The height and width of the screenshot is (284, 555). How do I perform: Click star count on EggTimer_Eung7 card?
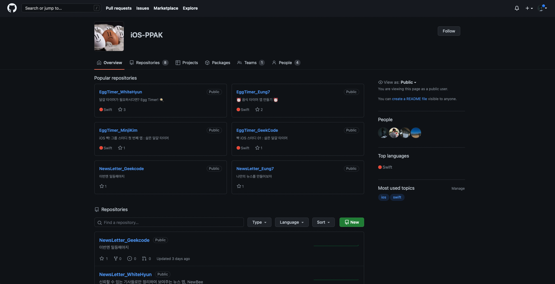coord(259,110)
